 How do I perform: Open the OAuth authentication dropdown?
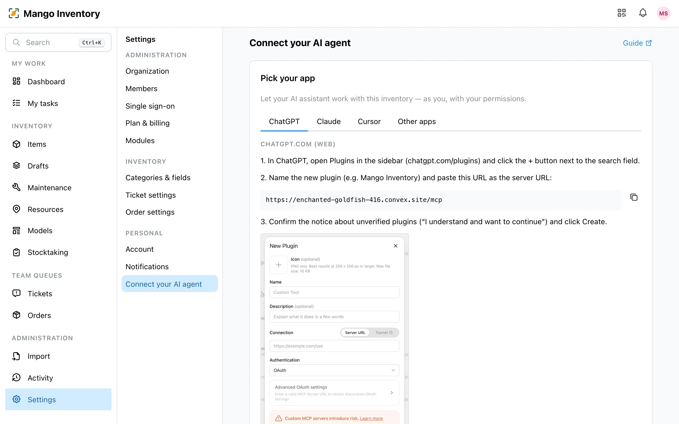pos(334,370)
